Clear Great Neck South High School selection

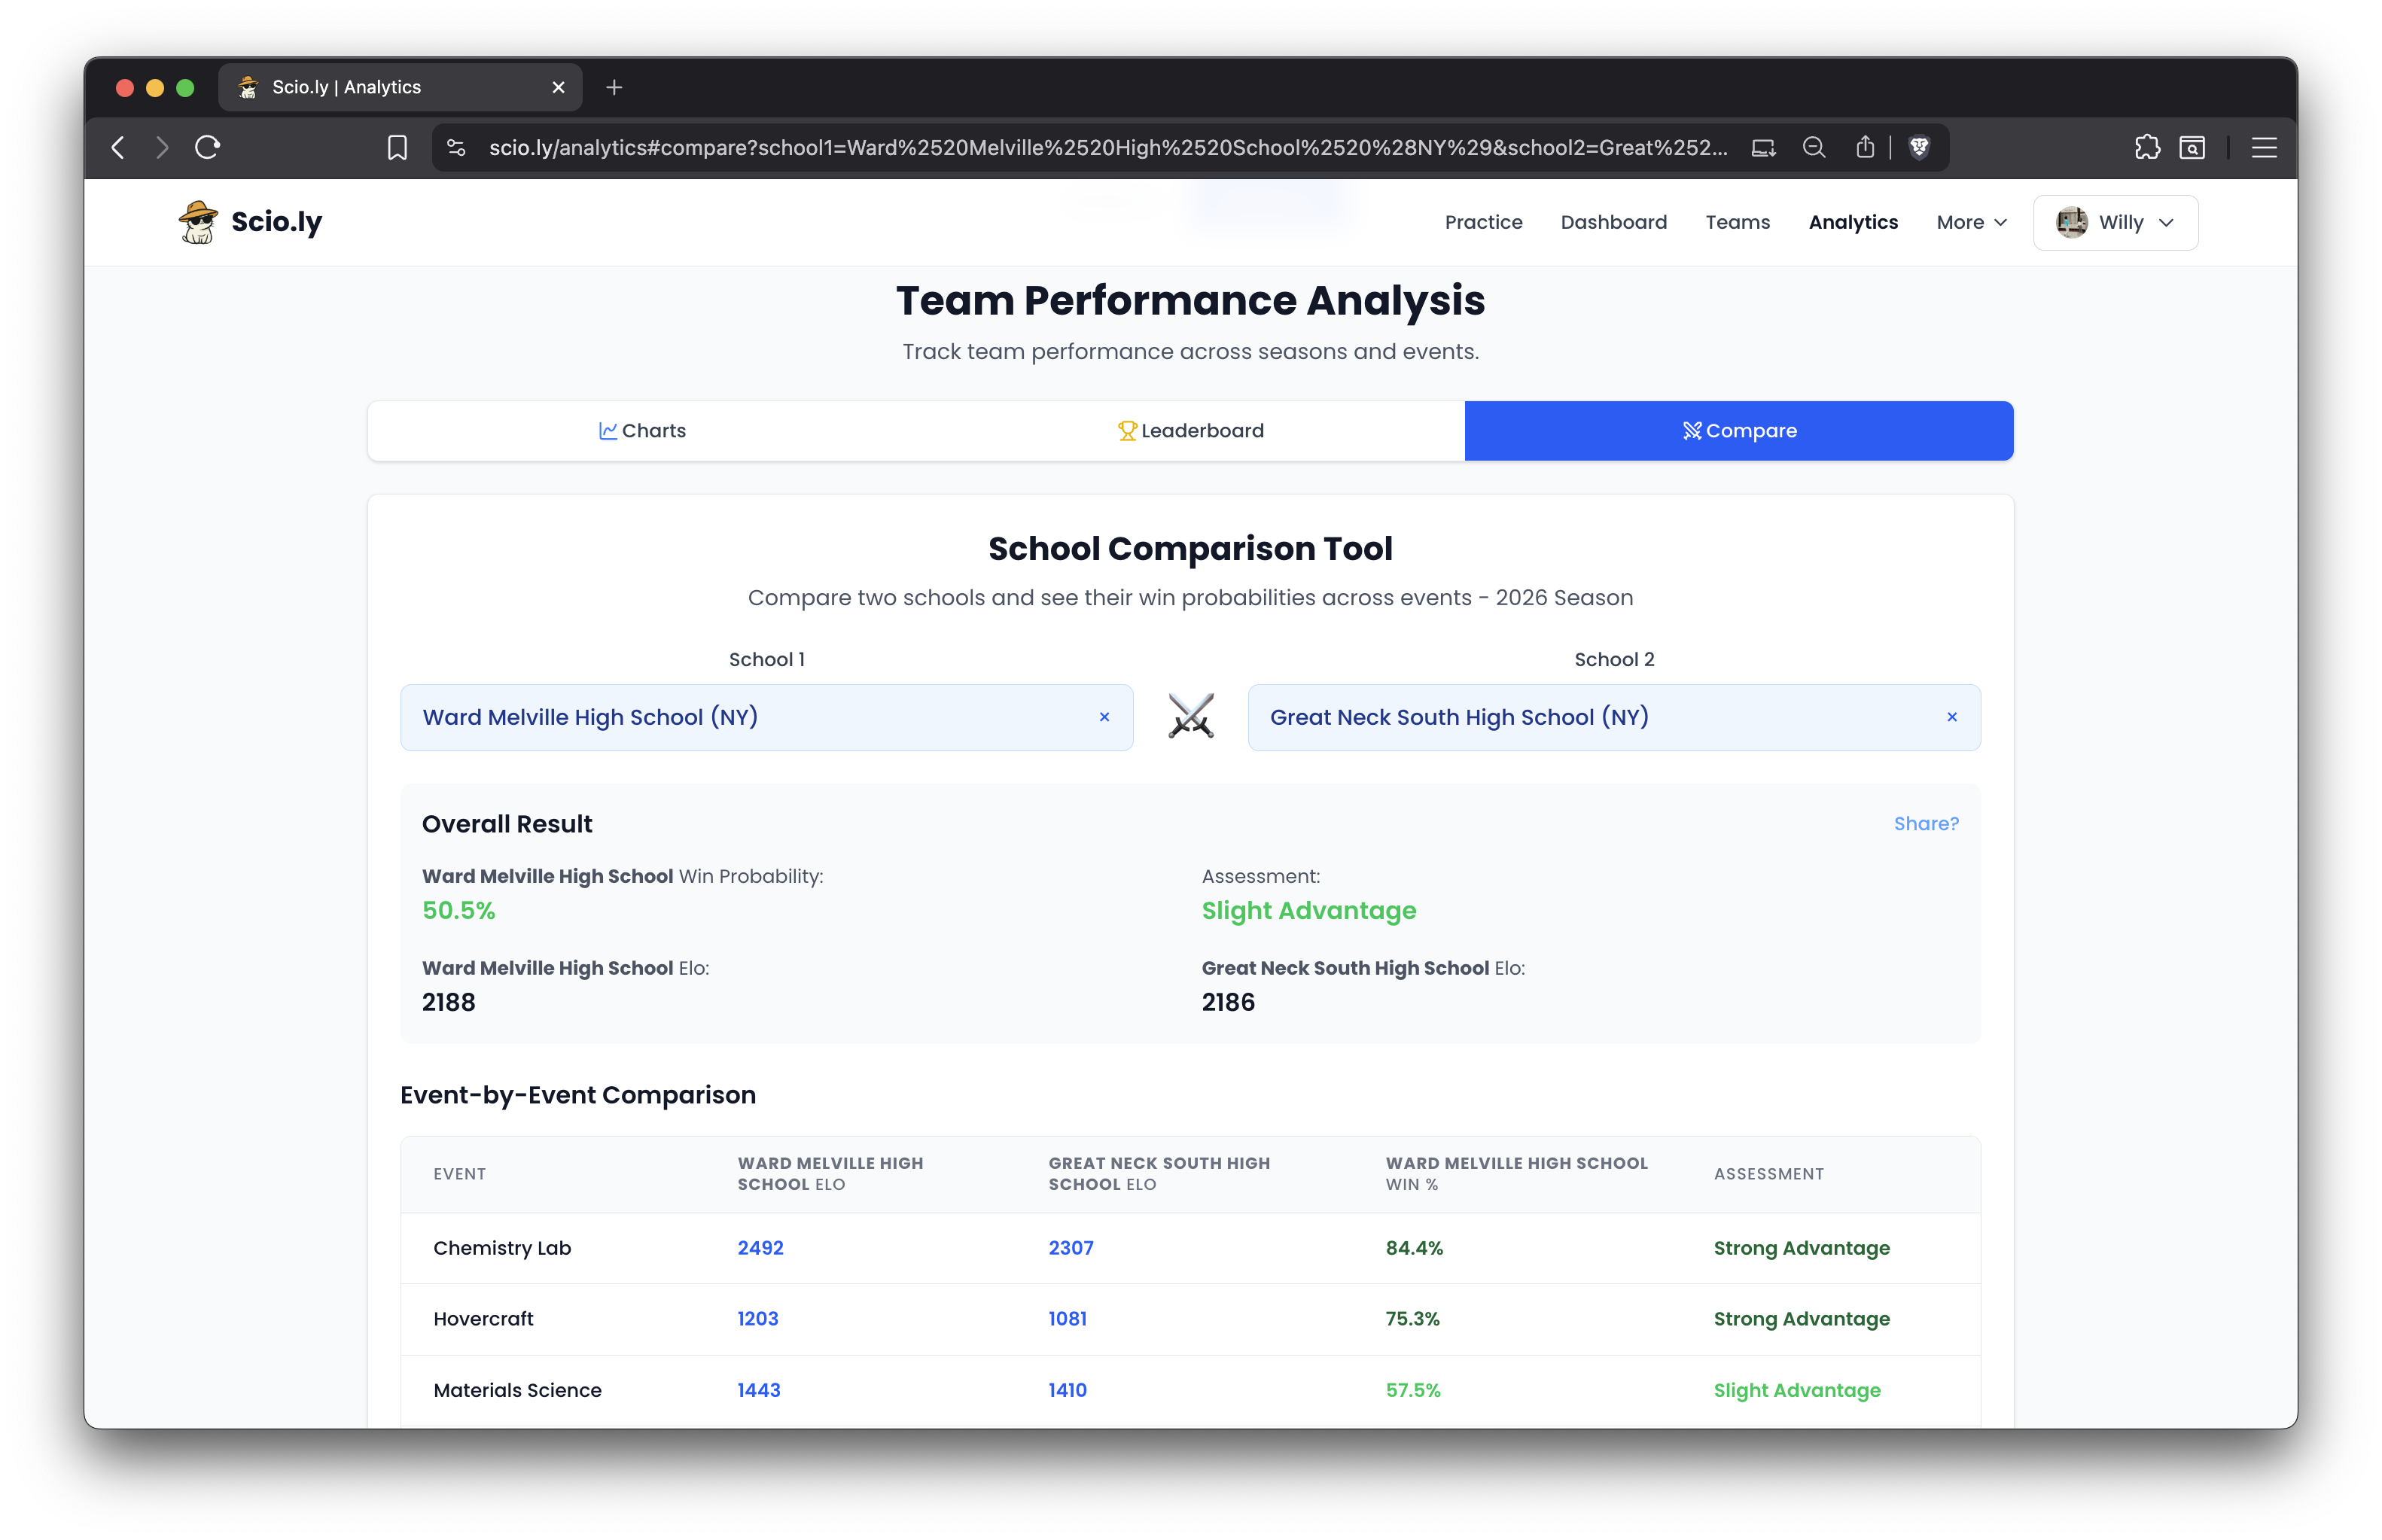pos(1951,717)
